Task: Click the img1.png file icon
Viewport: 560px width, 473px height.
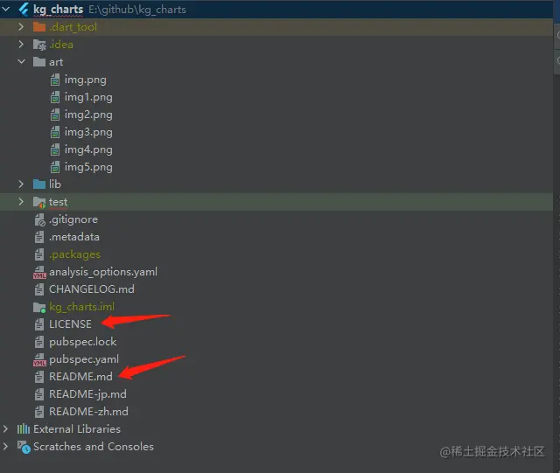Action: click(x=55, y=97)
